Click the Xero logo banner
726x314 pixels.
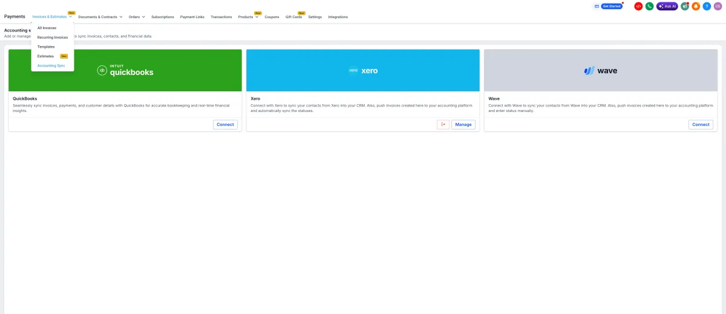pyautogui.click(x=363, y=70)
